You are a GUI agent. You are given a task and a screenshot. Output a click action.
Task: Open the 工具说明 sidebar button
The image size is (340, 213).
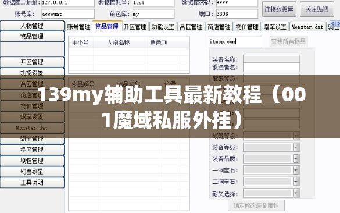(32, 183)
